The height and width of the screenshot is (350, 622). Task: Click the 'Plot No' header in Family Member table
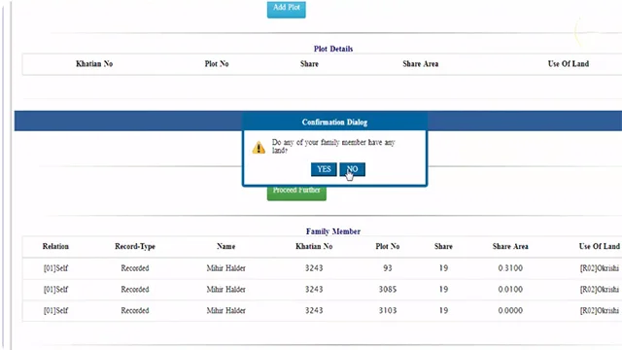[x=388, y=246]
